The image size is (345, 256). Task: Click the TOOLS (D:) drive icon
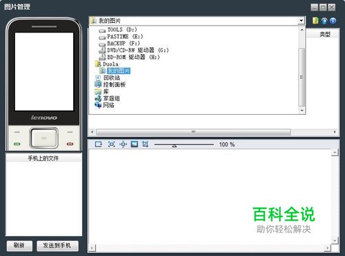[x=102, y=30]
